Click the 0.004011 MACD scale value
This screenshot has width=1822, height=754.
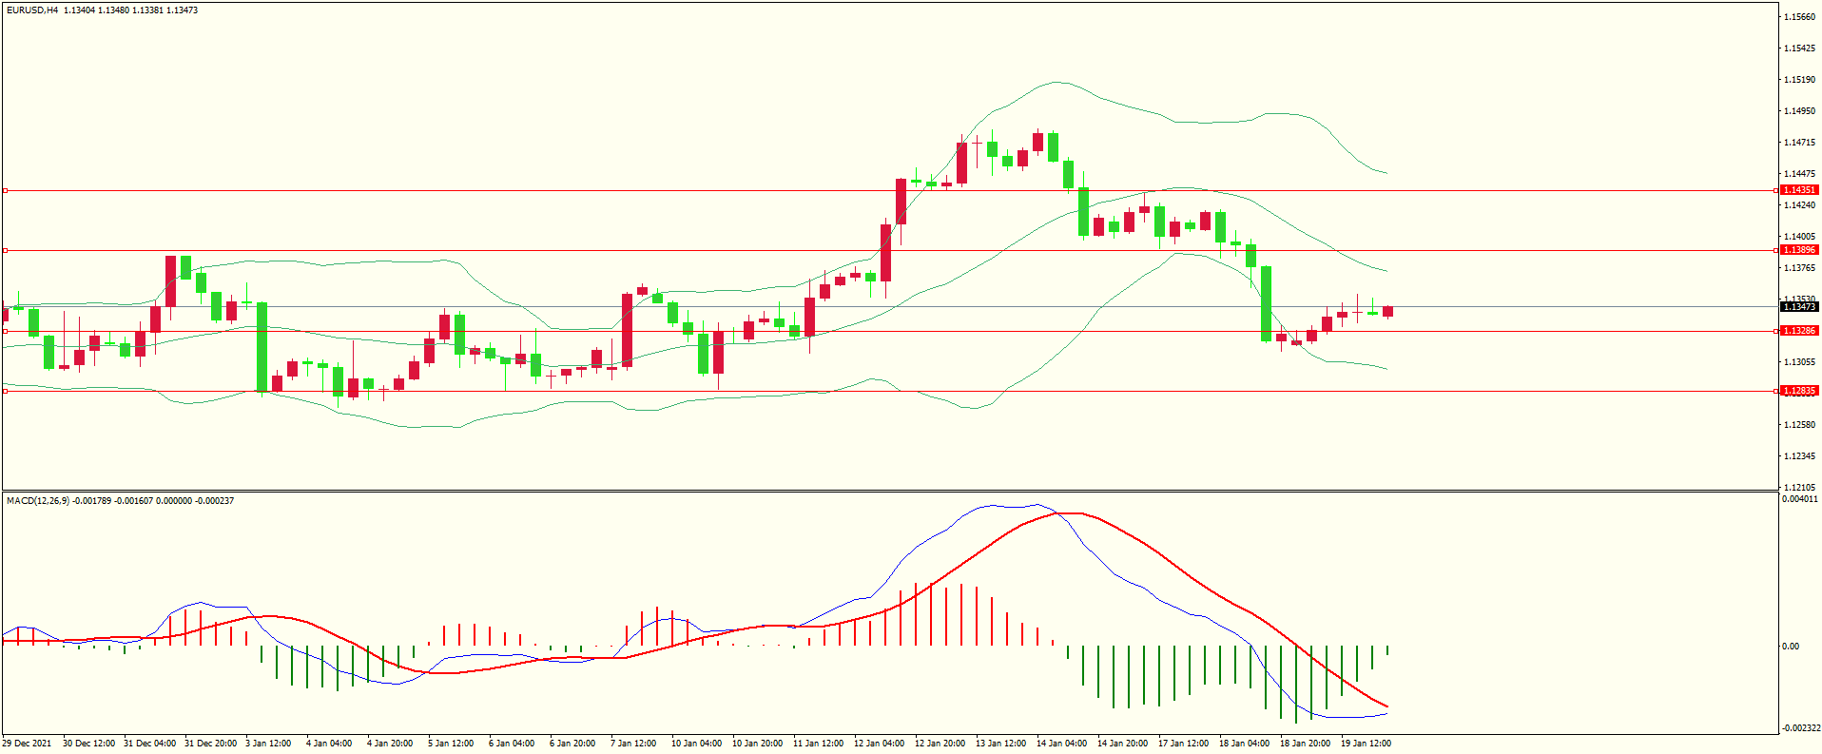tap(1799, 499)
